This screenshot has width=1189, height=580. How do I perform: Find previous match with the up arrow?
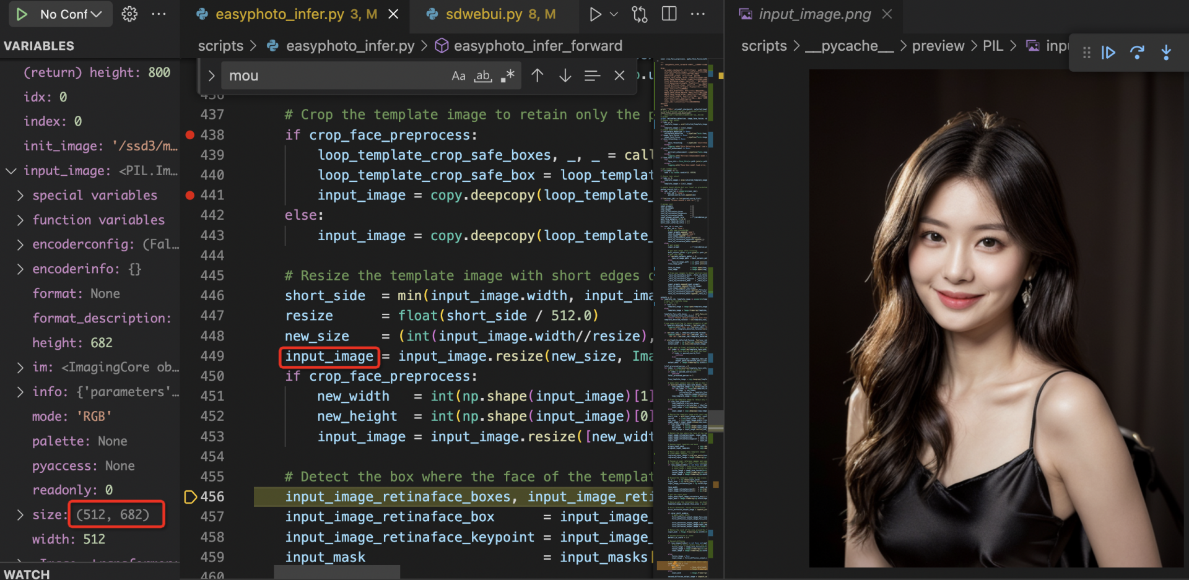click(x=538, y=76)
